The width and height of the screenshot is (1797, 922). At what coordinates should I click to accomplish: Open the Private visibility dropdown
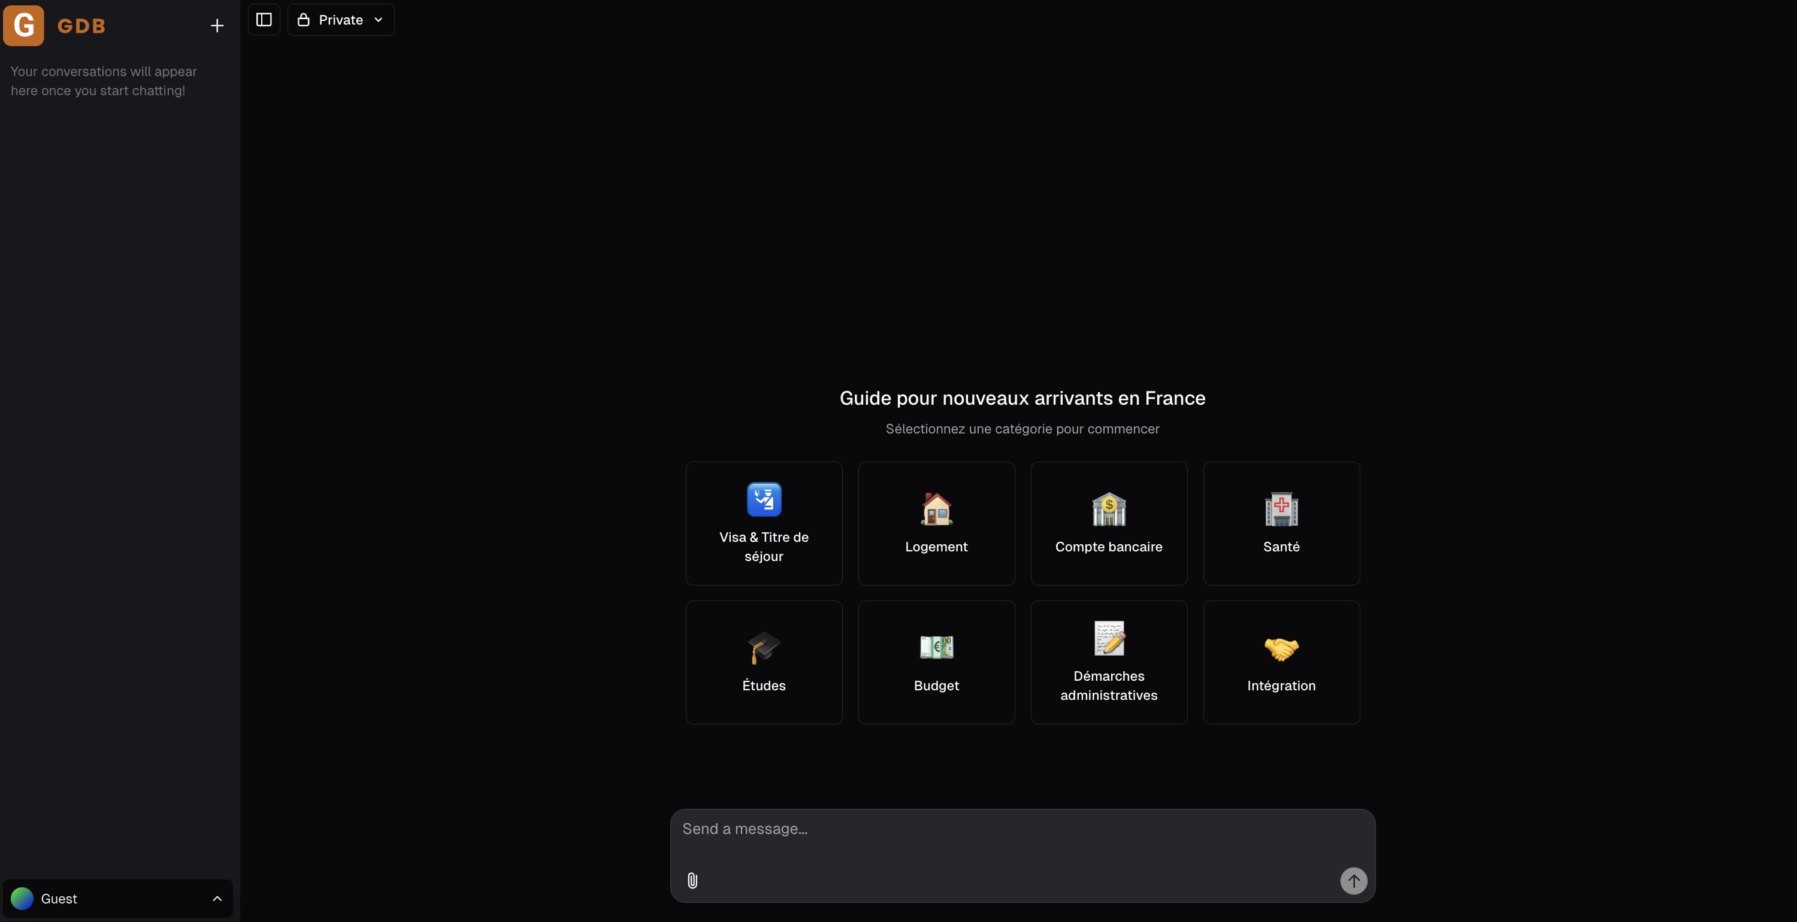[340, 20]
